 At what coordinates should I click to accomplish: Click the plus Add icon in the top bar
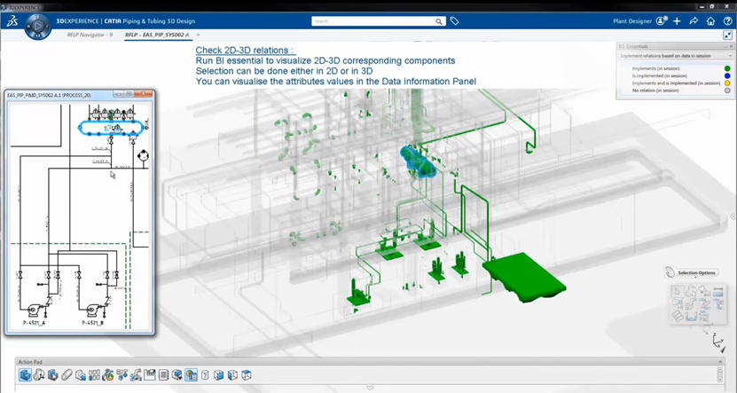tap(677, 21)
